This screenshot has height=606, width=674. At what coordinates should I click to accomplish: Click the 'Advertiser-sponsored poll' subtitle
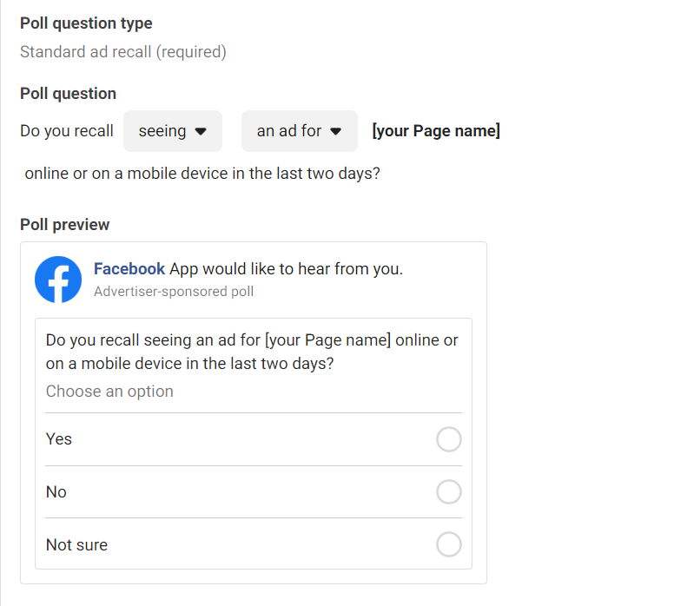174,292
